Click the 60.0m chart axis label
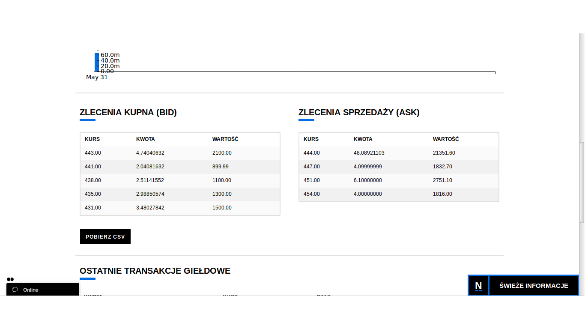585x329 pixels. [x=110, y=55]
